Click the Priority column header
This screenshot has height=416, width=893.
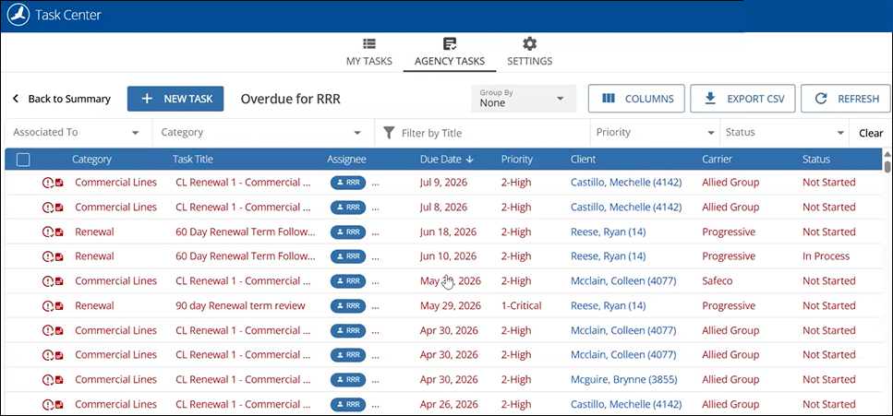pos(516,160)
